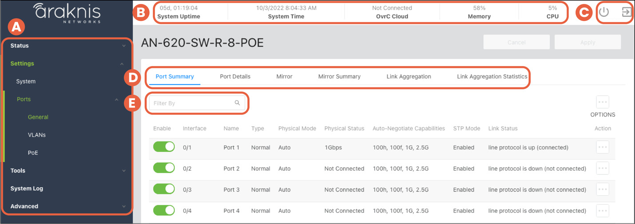Viewport: 635px width, 224px height.
Task: Click the search magnifier in Filter By
Action: point(237,103)
